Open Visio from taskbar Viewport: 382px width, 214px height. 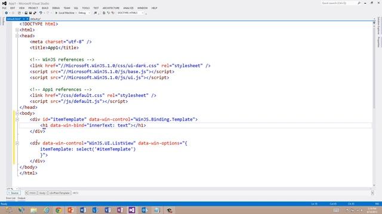107,210
